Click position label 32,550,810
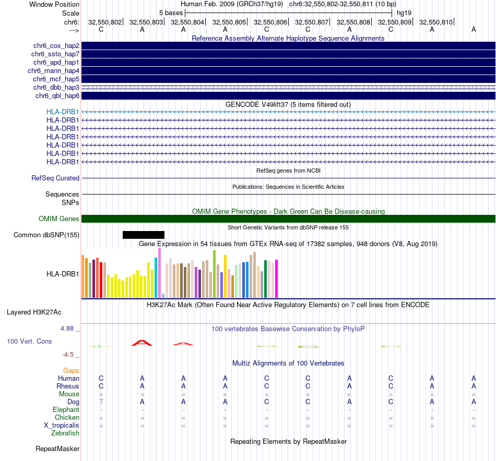496x461 pixels. click(x=435, y=22)
